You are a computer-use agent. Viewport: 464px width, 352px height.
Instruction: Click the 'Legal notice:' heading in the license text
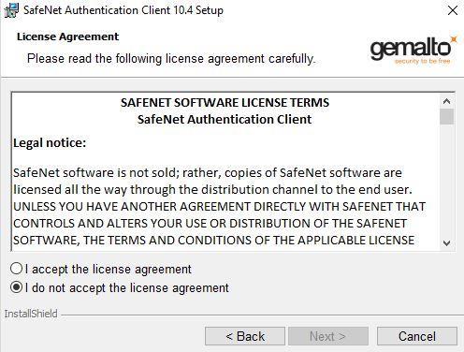[50, 143]
